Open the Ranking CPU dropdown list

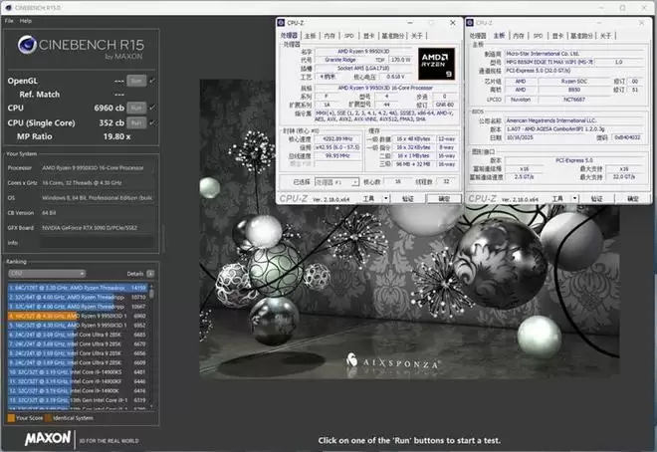45,272
